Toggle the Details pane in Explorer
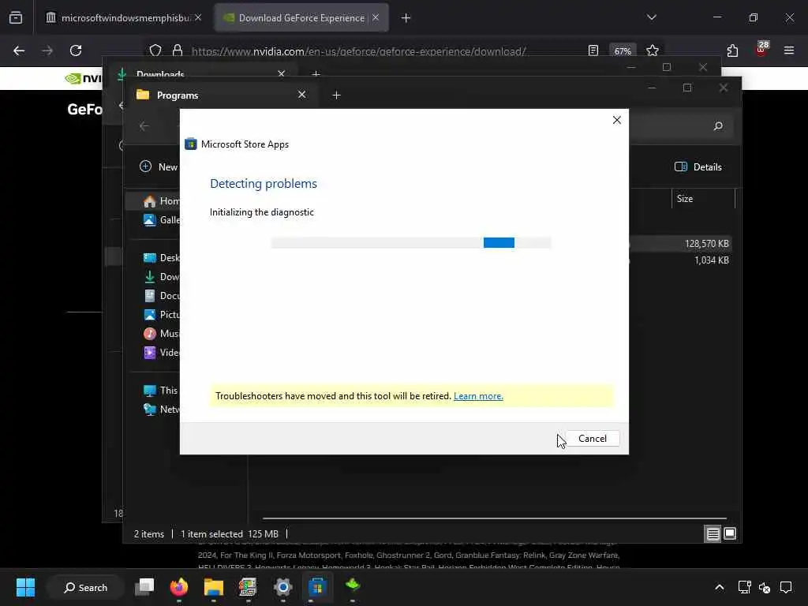808x606 pixels. point(698,167)
